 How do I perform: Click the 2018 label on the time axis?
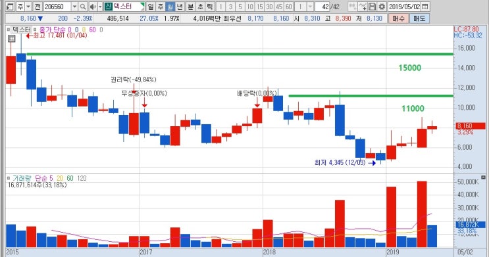269,252
